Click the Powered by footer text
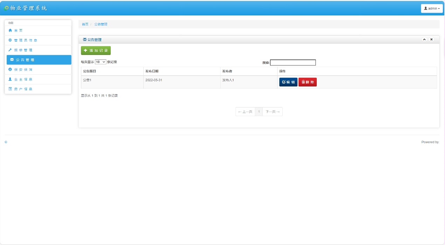Image resolution: width=445 pixels, height=245 pixels. tap(430, 142)
